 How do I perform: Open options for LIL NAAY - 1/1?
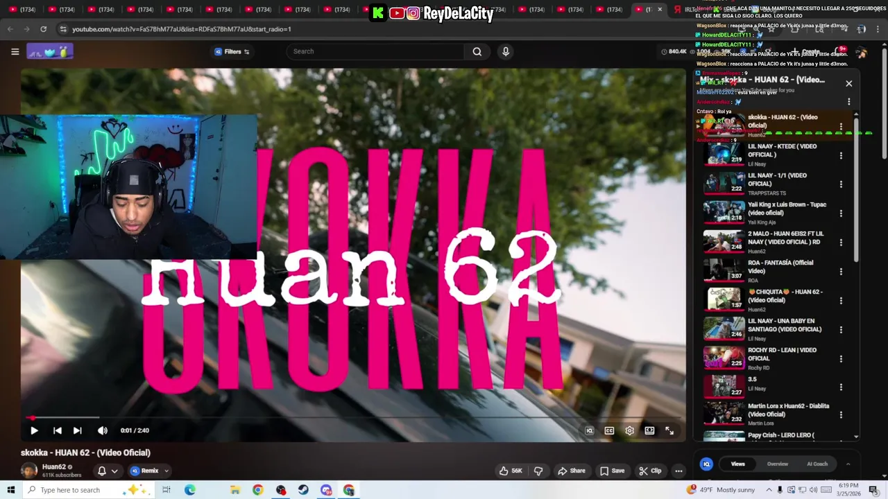click(841, 184)
